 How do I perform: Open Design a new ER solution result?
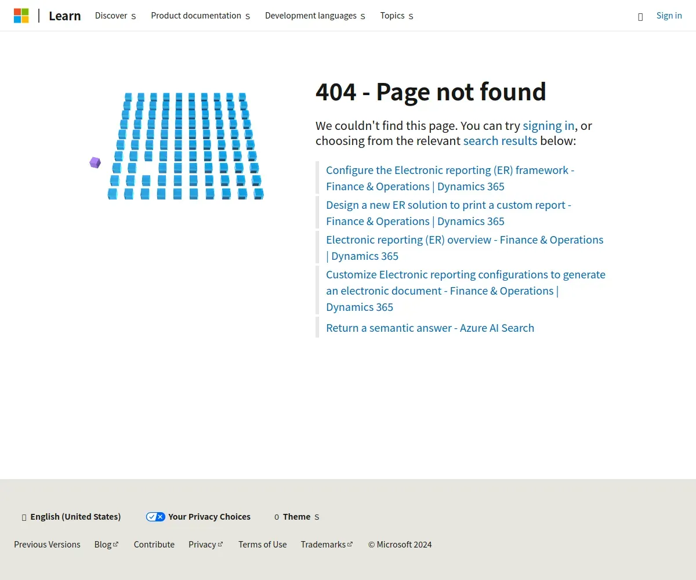448,213
